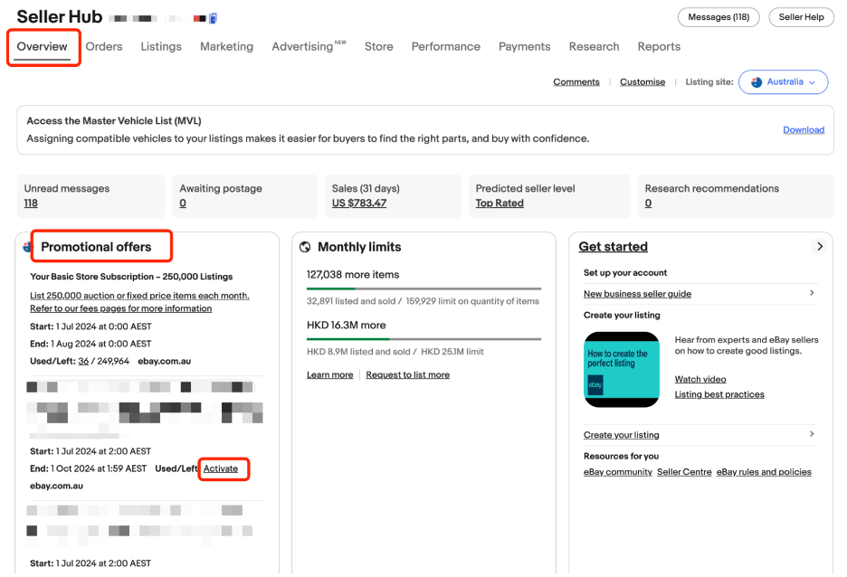This screenshot has width=847, height=577.
Task: Click the items quantity limit progress bar
Action: (423, 289)
